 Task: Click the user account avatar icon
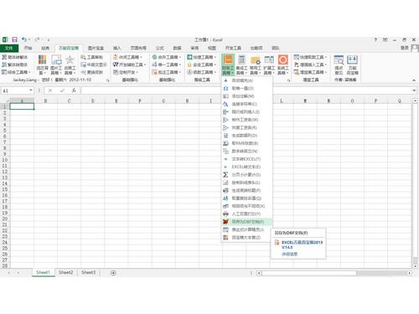415,48
